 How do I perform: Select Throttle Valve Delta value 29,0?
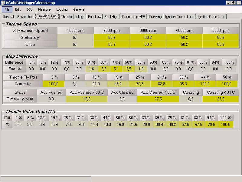[146, 124]
